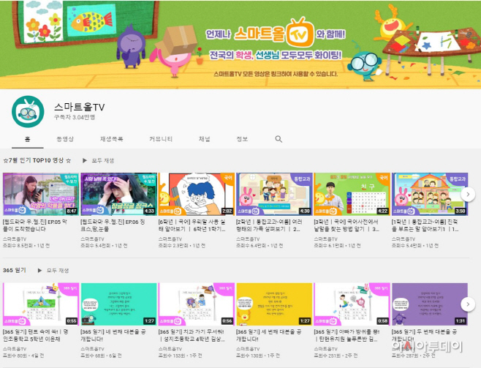Click the title of the EP.05 web drama video

35,225
